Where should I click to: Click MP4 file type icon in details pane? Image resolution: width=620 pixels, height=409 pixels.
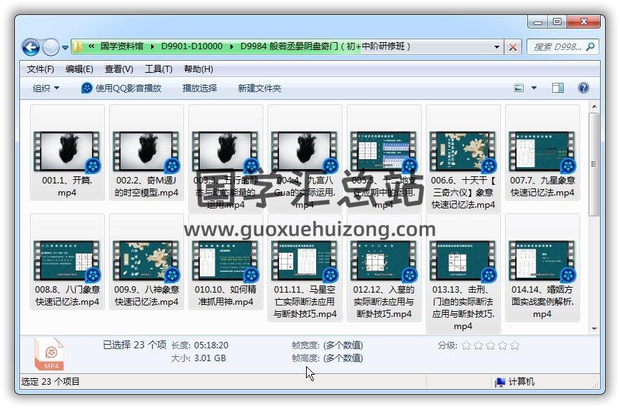(49, 354)
